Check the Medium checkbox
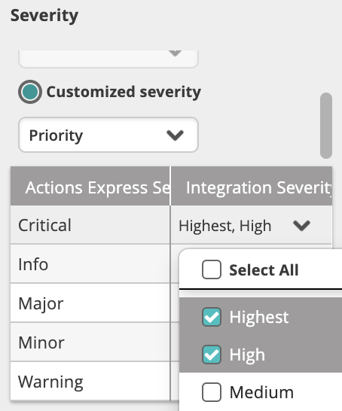The image size is (342, 411). coord(212,392)
